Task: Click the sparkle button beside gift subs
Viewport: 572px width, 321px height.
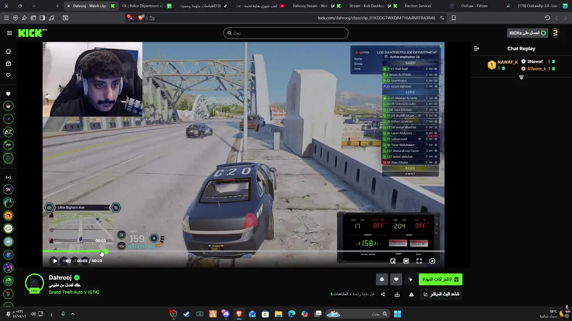Action: (x=410, y=280)
